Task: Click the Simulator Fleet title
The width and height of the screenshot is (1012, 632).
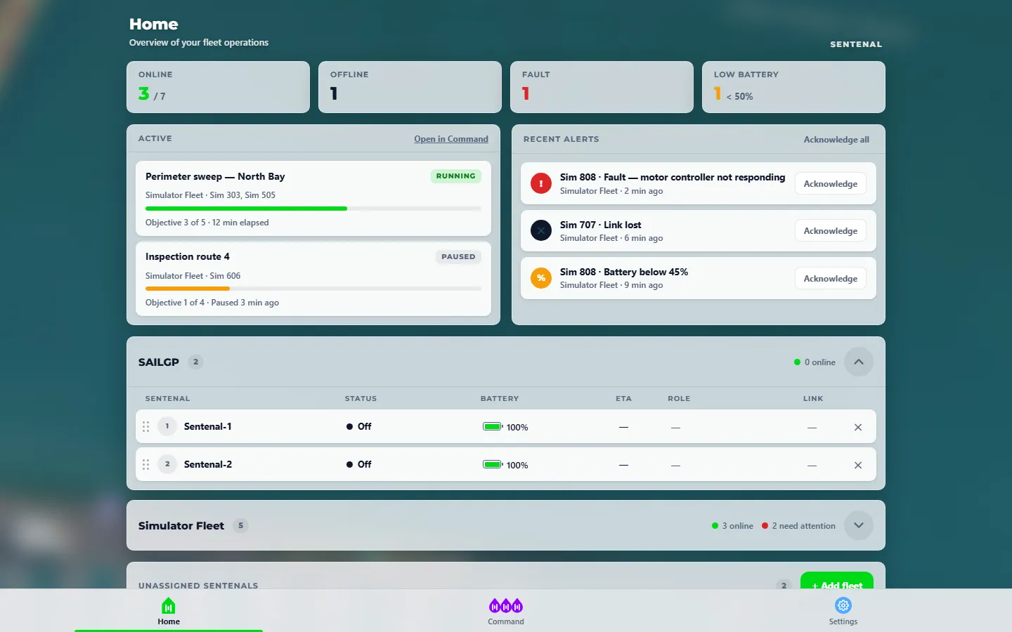Action: [x=181, y=525]
